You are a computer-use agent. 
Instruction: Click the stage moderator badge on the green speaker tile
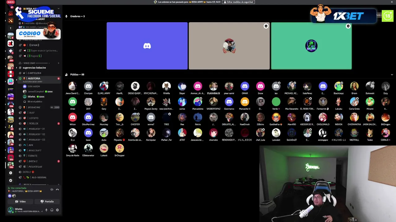click(348, 26)
